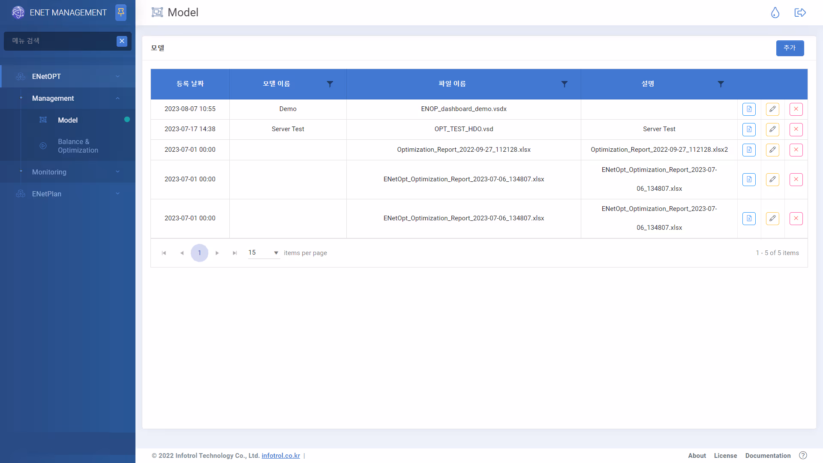
Task: Select the ENOP_dashboard_demo.vsdx file name cell
Action: [x=464, y=109]
